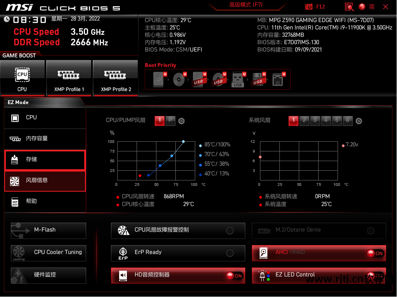Toggle the HD音频控制器 switch
Image resolution: width=397 pixels, height=297 pixels.
click(234, 276)
